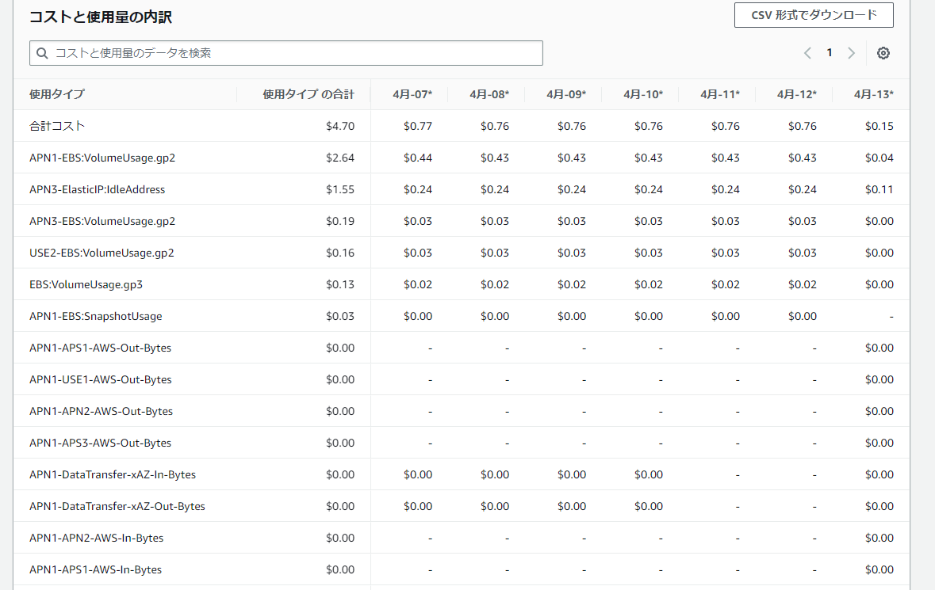The height and width of the screenshot is (590, 935).
Task: Click $0.16 total for USE2-EBS:VolumeUsage.gp2
Action: 340,253
